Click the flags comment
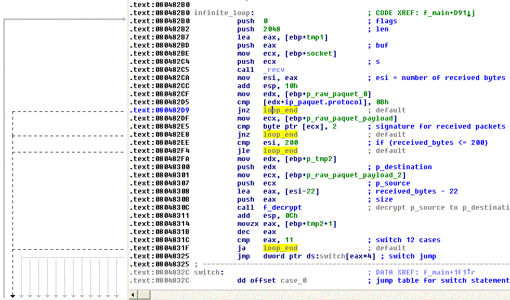This screenshot has height=300, width=510. pyautogui.click(x=387, y=21)
